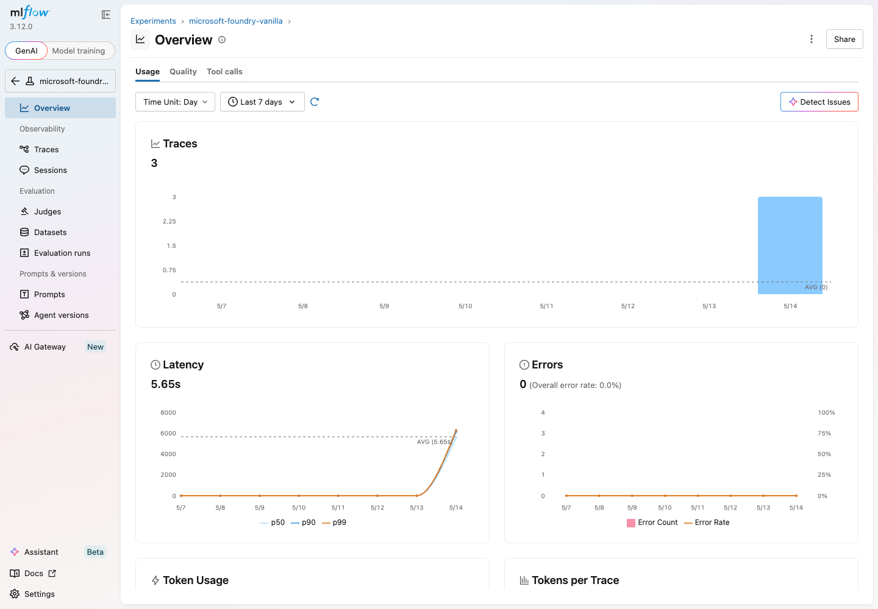
Task: Click the Beta badge beside Assistant
Action: coord(95,552)
